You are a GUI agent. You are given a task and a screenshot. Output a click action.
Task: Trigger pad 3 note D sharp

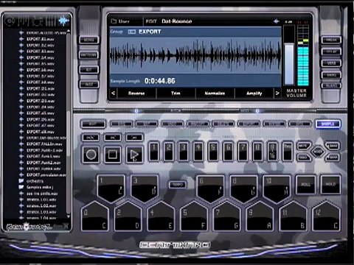(145, 188)
